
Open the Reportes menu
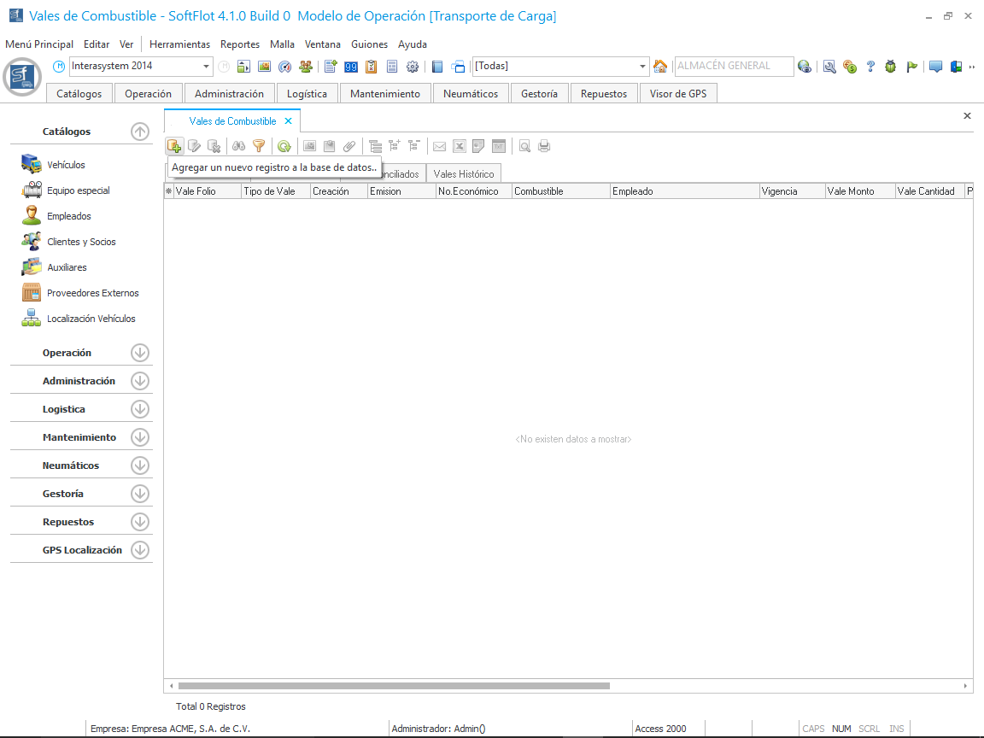click(x=239, y=44)
